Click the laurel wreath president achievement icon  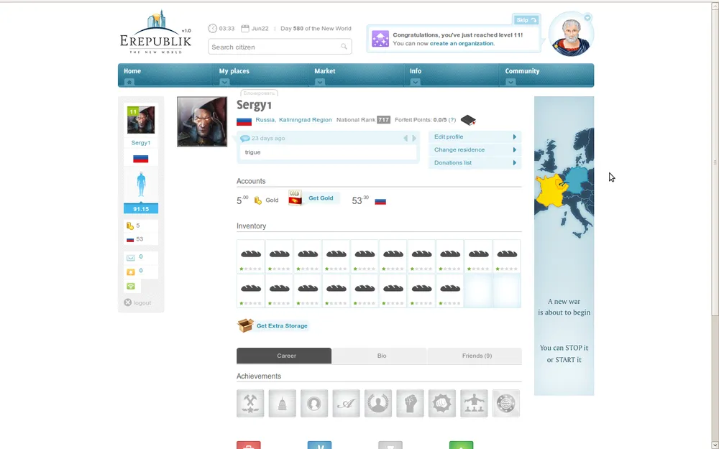(x=378, y=404)
